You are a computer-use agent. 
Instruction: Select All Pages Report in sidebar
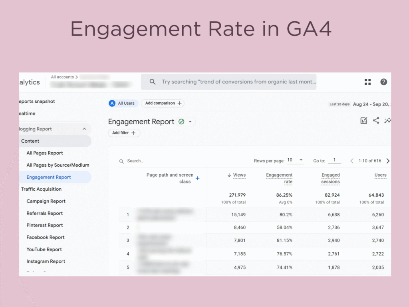pyautogui.click(x=45, y=153)
